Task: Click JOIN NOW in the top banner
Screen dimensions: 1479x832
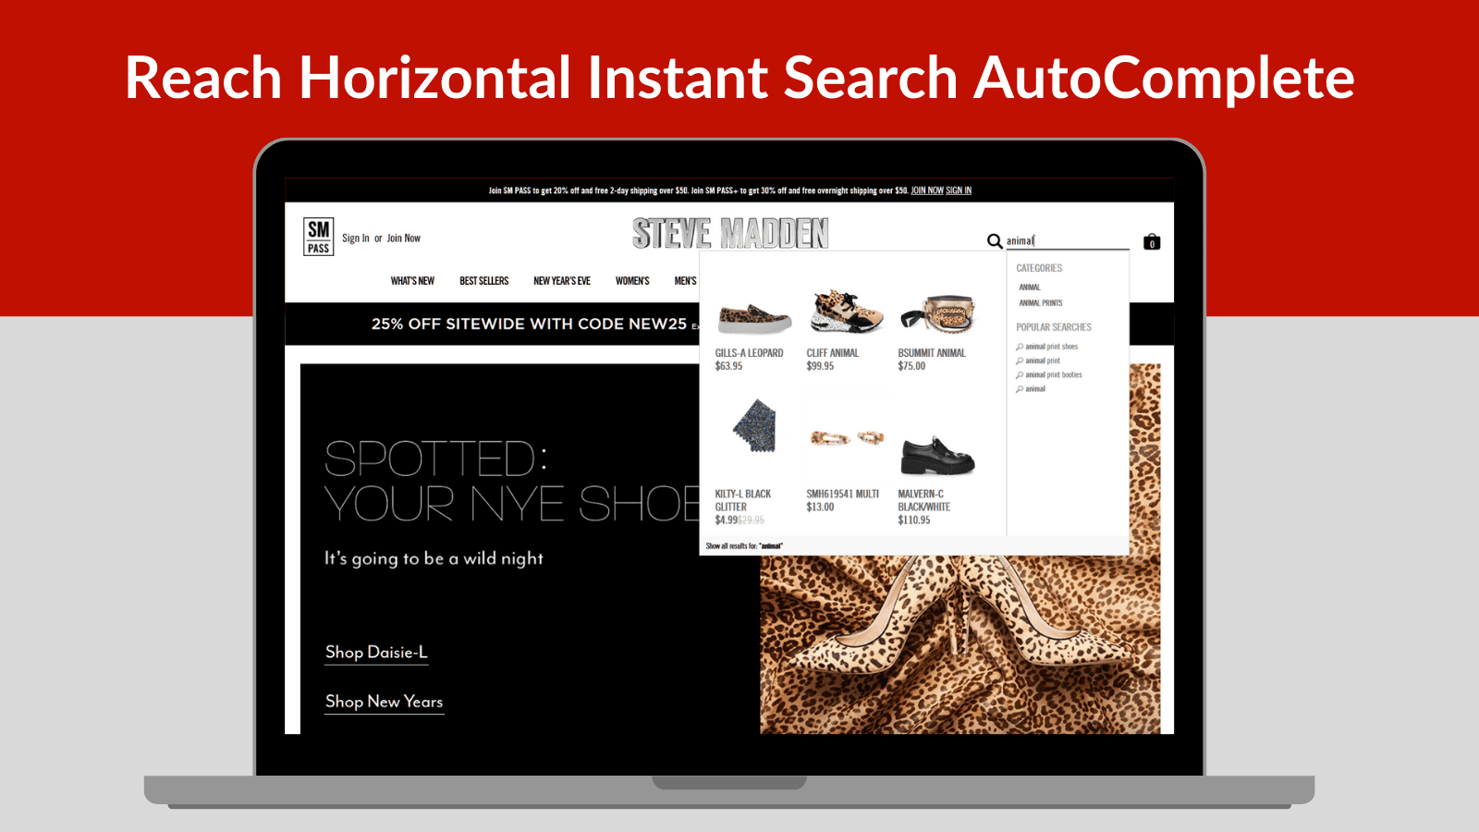Action: 927,190
